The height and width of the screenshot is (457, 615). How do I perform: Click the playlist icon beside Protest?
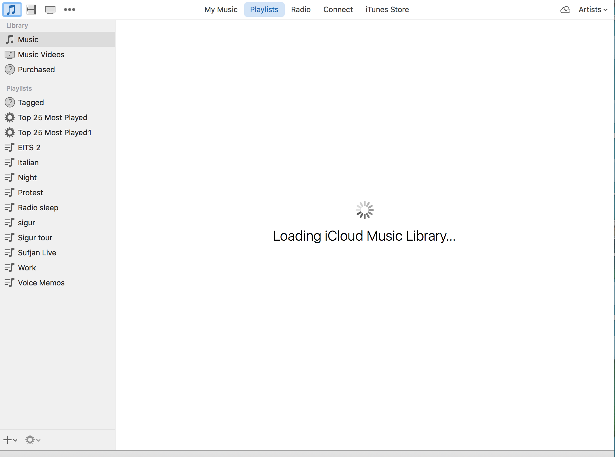click(10, 192)
